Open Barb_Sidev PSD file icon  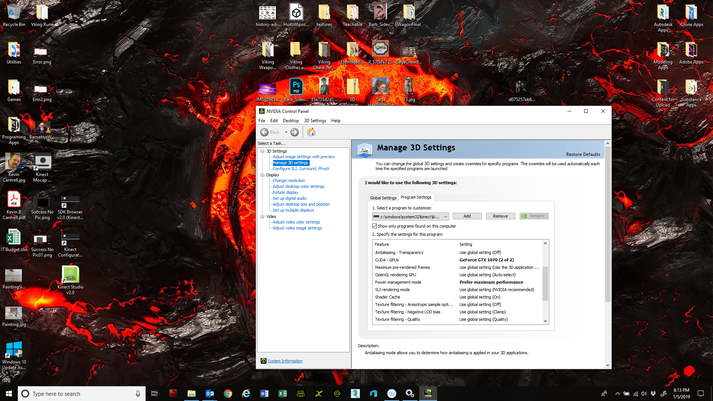click(296, 90)
